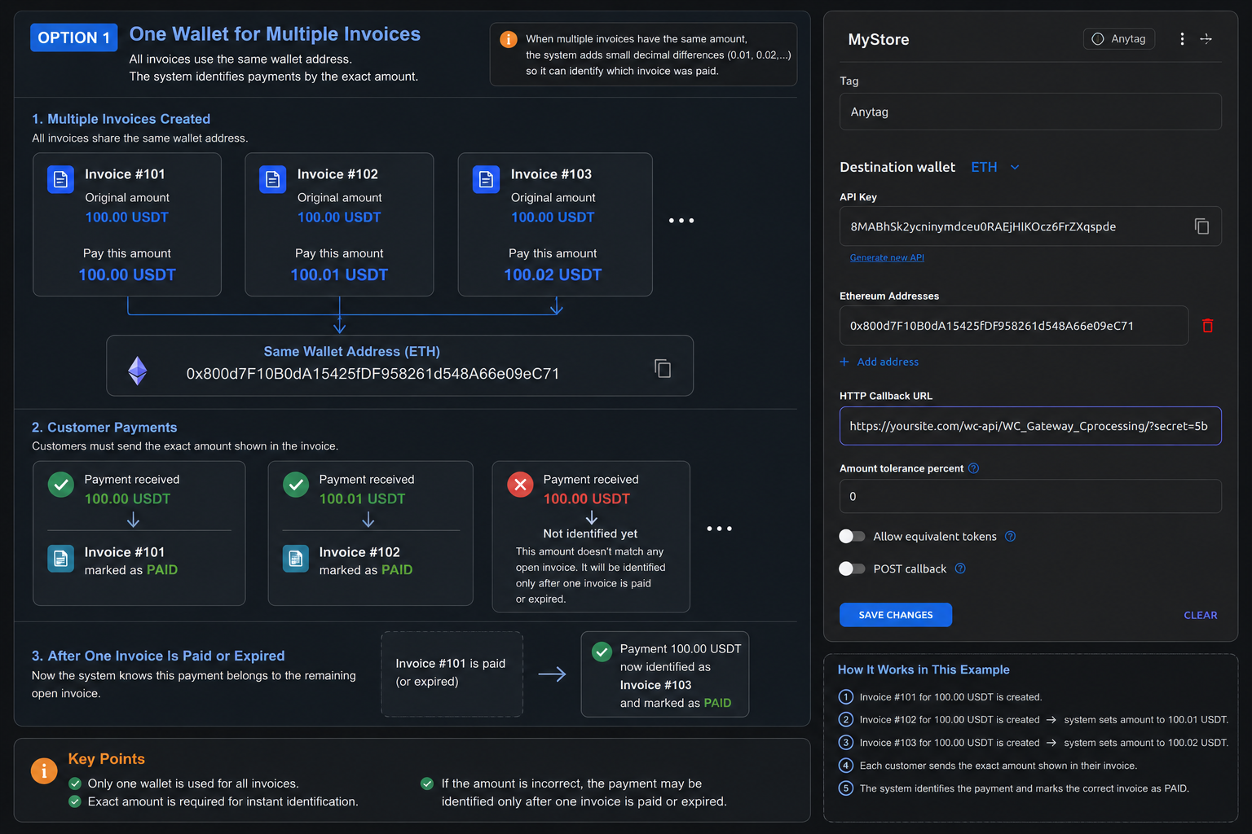Click the red X payment status icon
1252x834 pixels.
(520, 485)
